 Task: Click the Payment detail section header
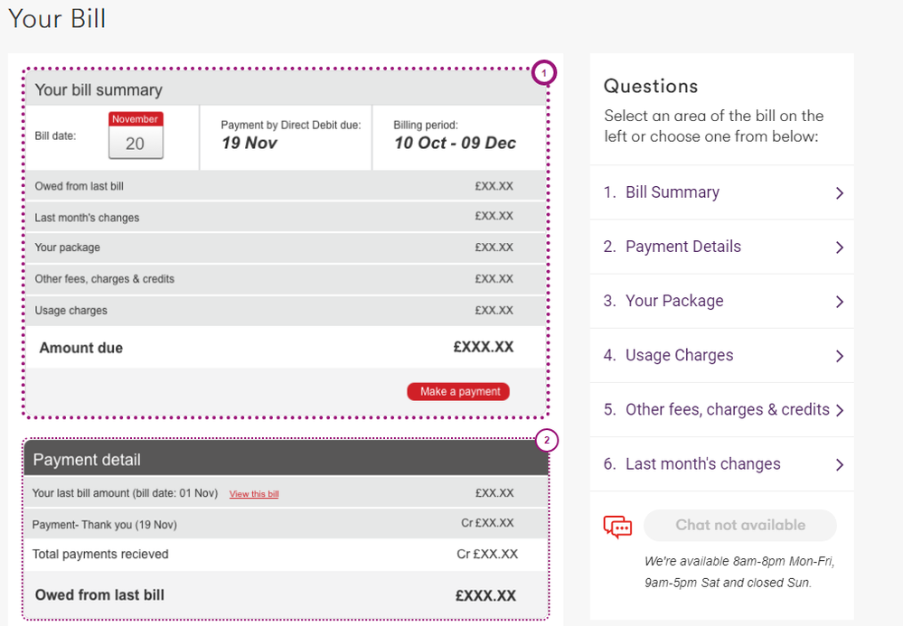tap(286, 459)
